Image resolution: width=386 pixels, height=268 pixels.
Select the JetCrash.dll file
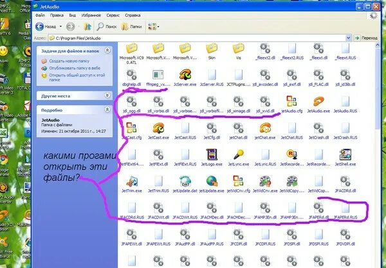coord(318,128)
